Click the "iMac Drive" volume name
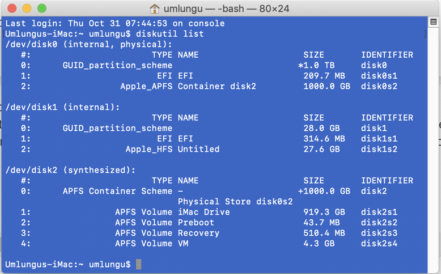Image resolution: width=441 pixels, height=274 pixels. 204,212
